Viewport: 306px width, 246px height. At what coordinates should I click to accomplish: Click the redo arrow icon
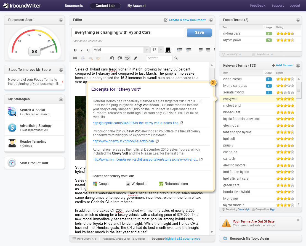(120, 58)
